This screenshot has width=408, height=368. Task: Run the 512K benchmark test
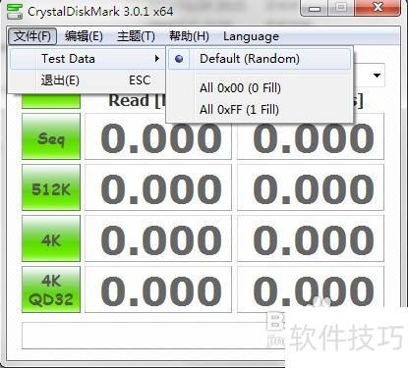pos(51,187)
